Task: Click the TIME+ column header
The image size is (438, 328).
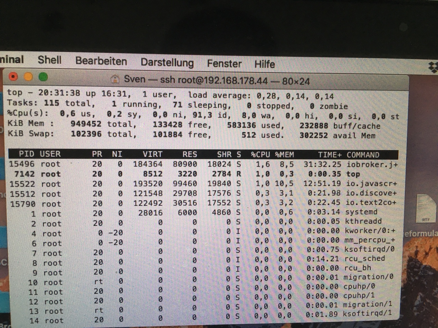Action: click(330, 155)
